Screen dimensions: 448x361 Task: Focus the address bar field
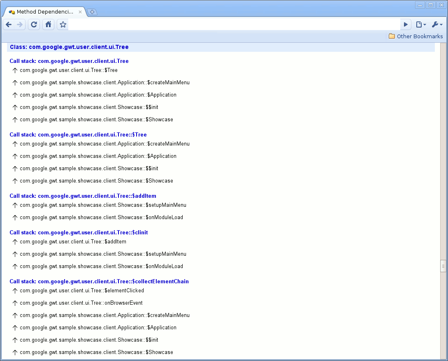(x=234, y=25)
